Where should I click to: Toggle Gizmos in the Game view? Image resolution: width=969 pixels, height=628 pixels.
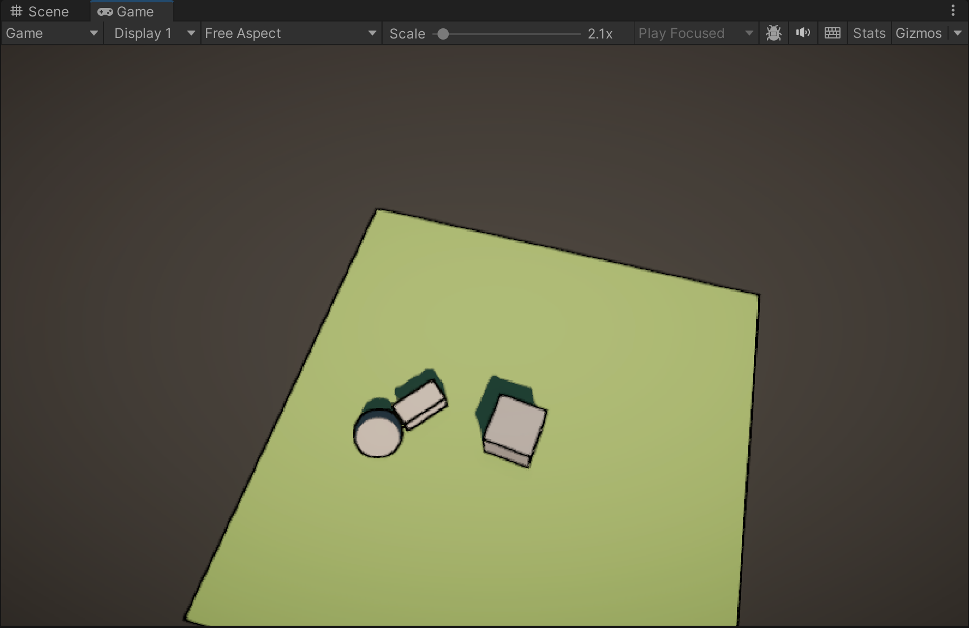918,33
